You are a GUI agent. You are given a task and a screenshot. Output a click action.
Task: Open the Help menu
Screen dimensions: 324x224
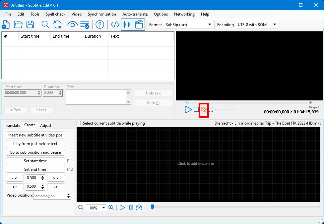205,14
